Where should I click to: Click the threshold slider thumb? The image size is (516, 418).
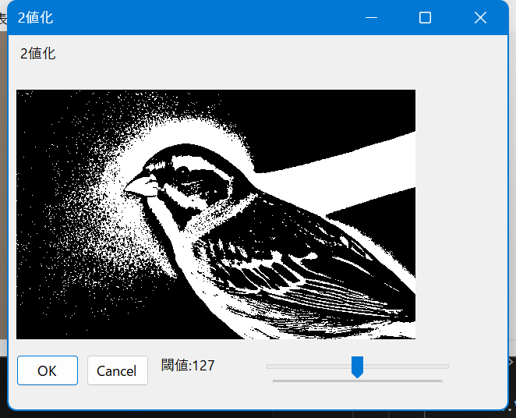click(x=357, y=367)
